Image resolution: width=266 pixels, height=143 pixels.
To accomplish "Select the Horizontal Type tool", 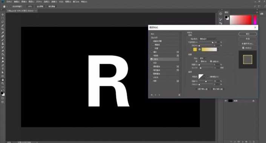I will coord(3,69).
